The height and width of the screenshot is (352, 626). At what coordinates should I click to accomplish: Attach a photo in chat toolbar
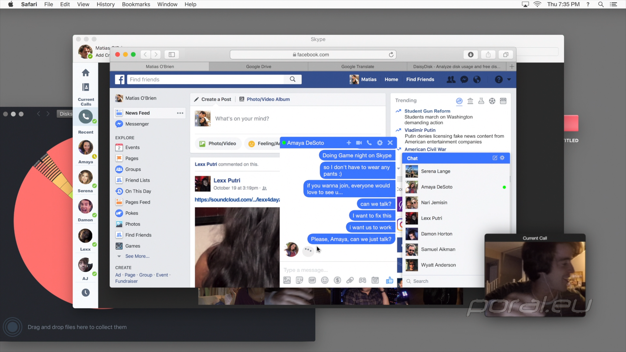(x=287, y=280)
